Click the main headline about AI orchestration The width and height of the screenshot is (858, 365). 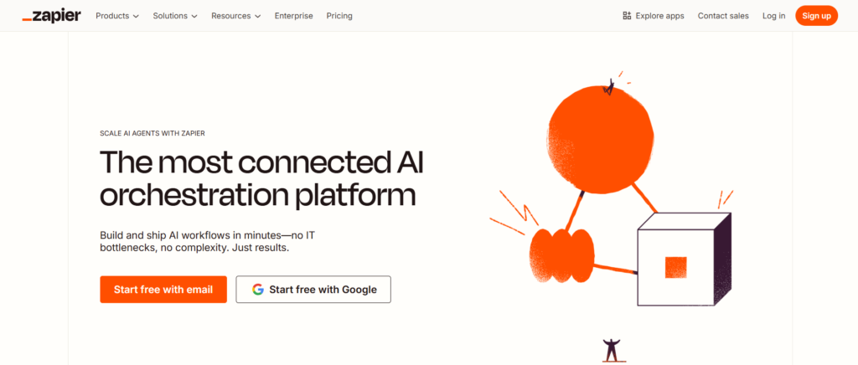tap(261, 178)
